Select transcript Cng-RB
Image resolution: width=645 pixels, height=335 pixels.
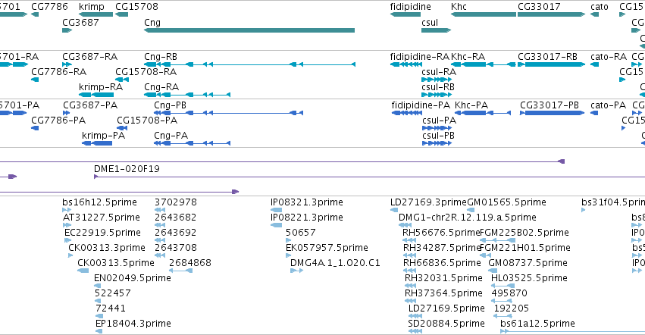[249, 64]
